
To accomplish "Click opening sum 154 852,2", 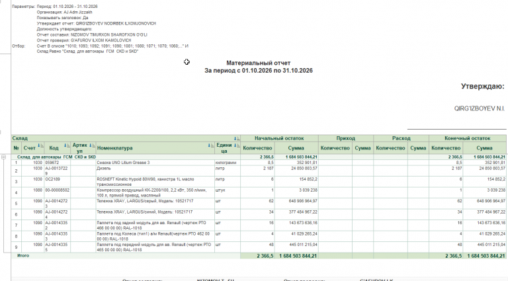I will [x=296, y=182].
